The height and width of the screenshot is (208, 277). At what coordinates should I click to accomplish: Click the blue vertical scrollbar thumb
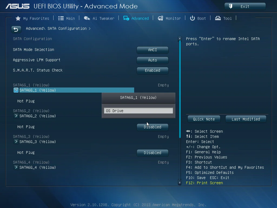[180, 89]
